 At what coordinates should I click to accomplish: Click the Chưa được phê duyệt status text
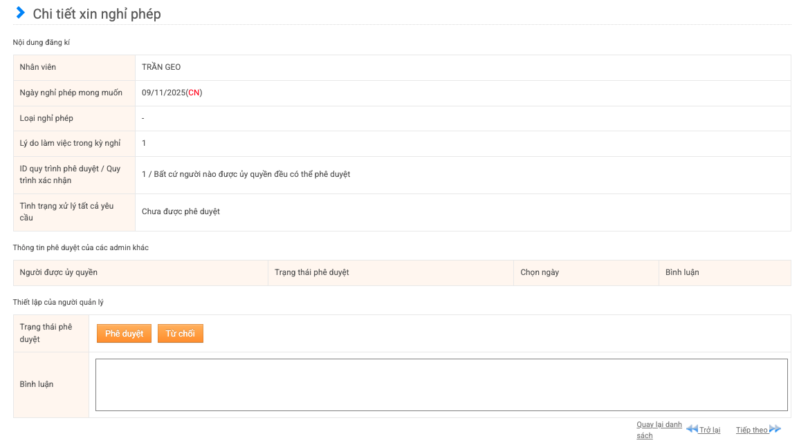(181, 211)
